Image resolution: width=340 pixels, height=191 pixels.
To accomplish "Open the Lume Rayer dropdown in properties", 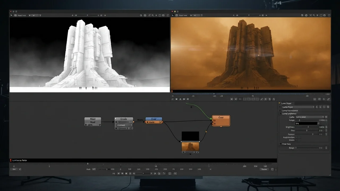I will [x=298, y=107].
